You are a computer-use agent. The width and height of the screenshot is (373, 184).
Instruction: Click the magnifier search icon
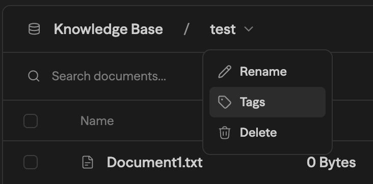coord(34,76)
